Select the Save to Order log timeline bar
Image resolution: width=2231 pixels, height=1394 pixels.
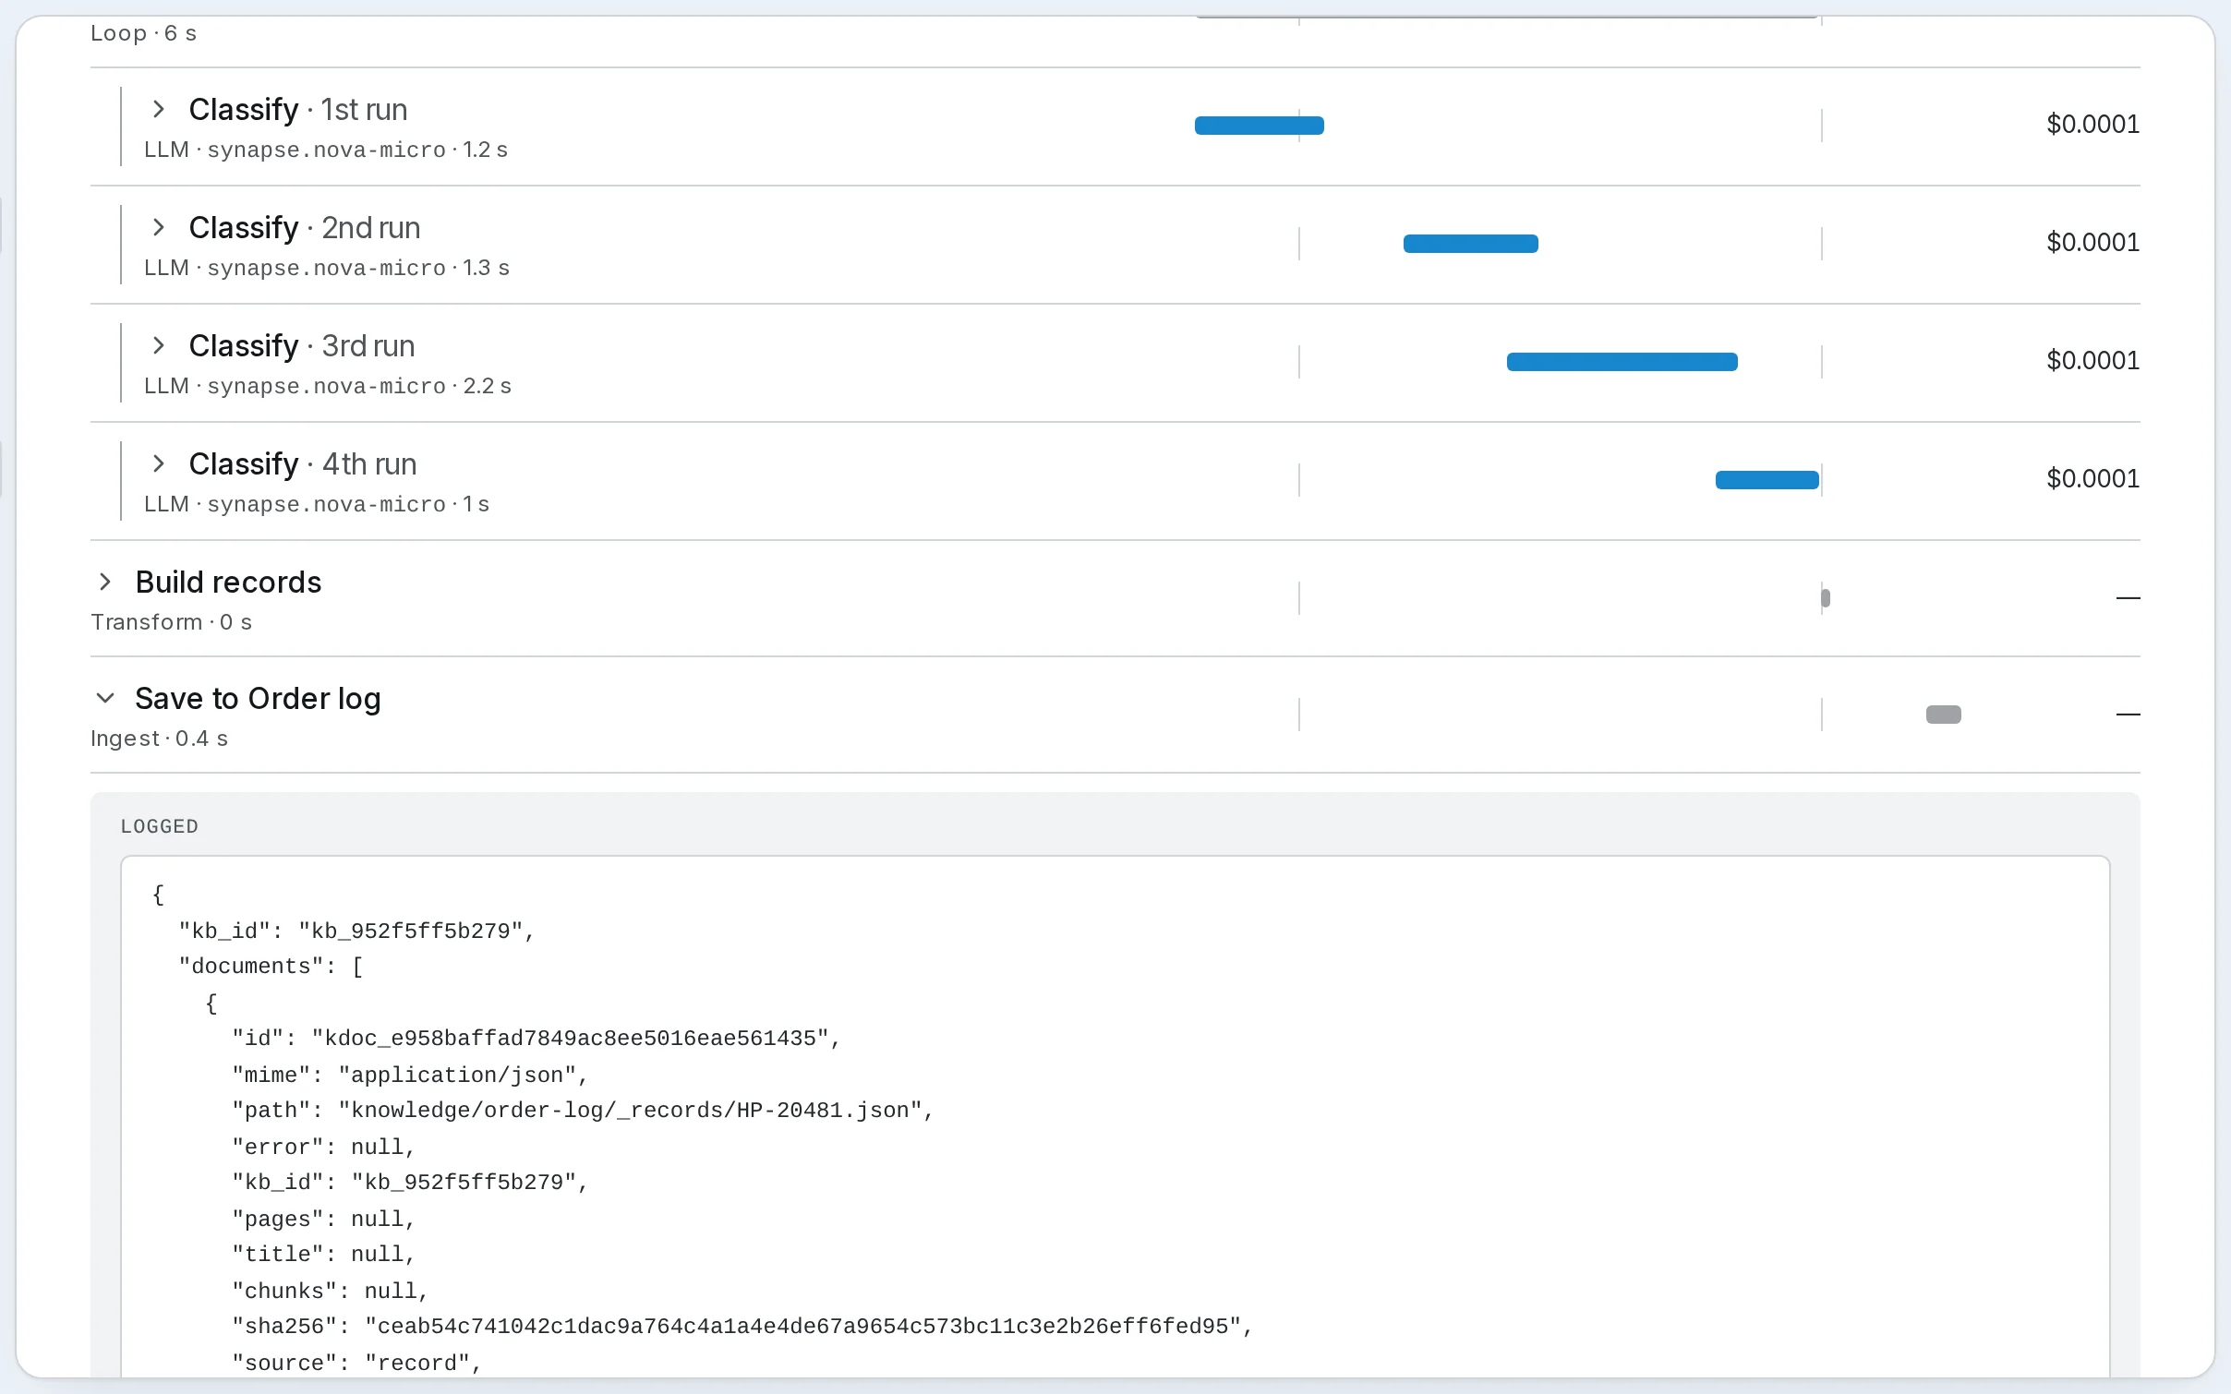click(1943, 715)
